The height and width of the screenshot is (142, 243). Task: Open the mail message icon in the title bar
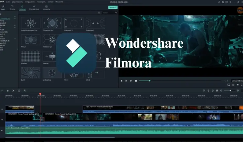226,2
